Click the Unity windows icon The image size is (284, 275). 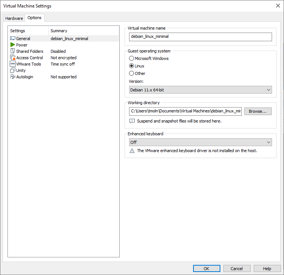[13, 70]
